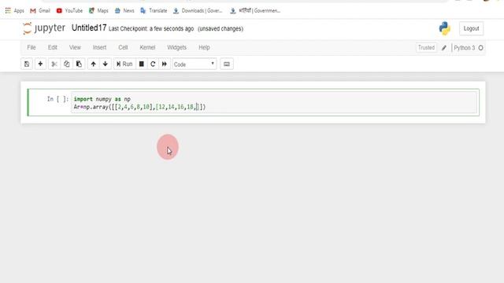
Task: Open the Help menu
Action: click(x=204, y=47)
